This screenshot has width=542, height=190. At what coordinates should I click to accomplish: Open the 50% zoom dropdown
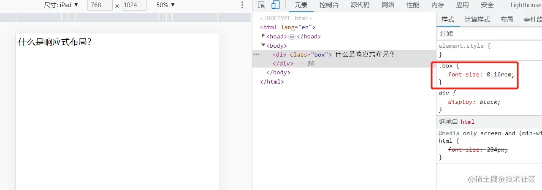point(165,5)
